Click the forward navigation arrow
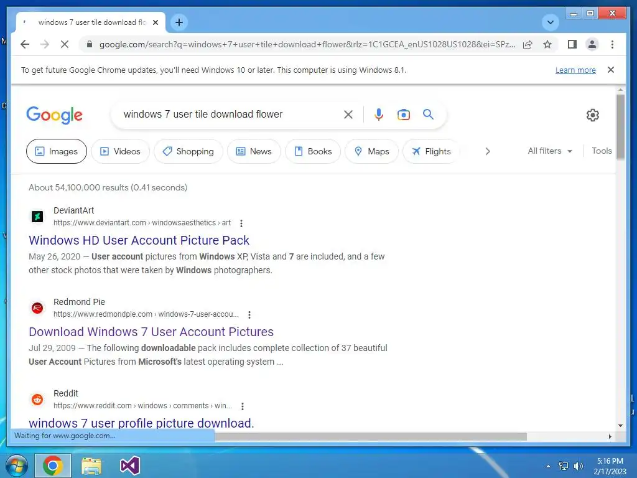637x478 pixels. [x=45, y=44]
